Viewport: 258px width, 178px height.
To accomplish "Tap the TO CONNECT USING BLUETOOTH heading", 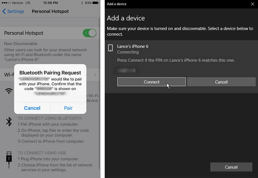I will tap(50, 118).
